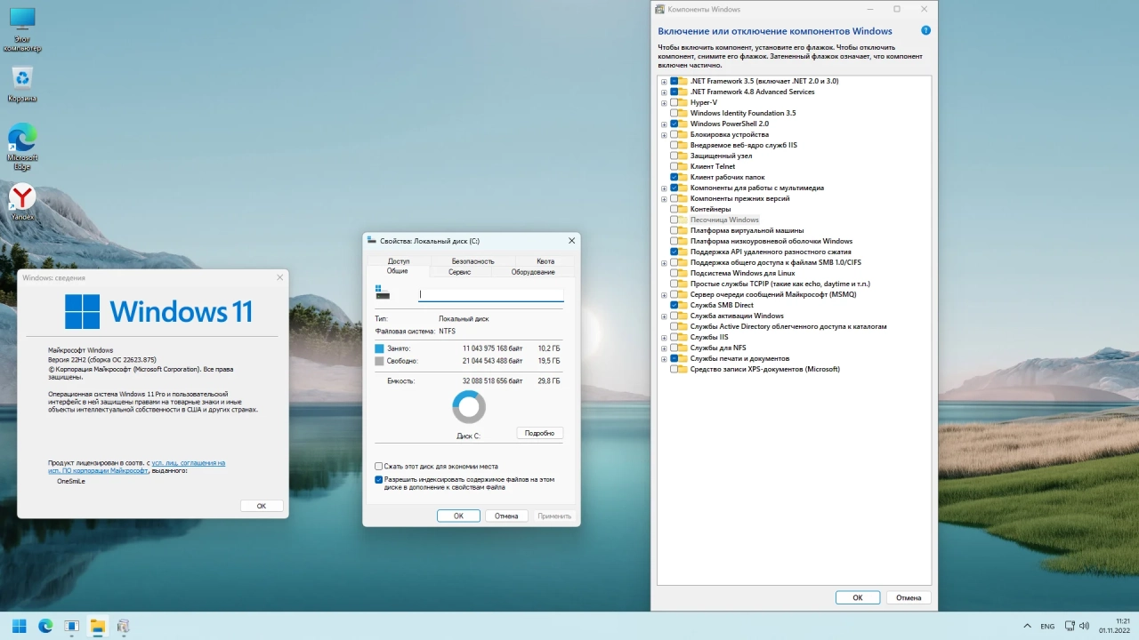The width and height of the screenshot is (1139, 640).
Task: Enable the Клиент Telnet checkbox
Action: tap(674, 166)
